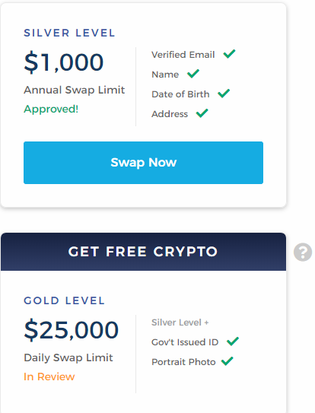
Task: Click the Daily Swap Limit label
Action: click(68, 357)
